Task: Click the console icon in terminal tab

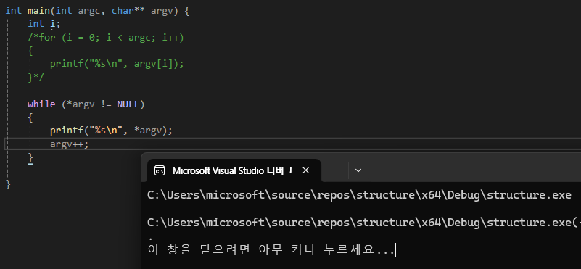Action: [x=160, y=170]
